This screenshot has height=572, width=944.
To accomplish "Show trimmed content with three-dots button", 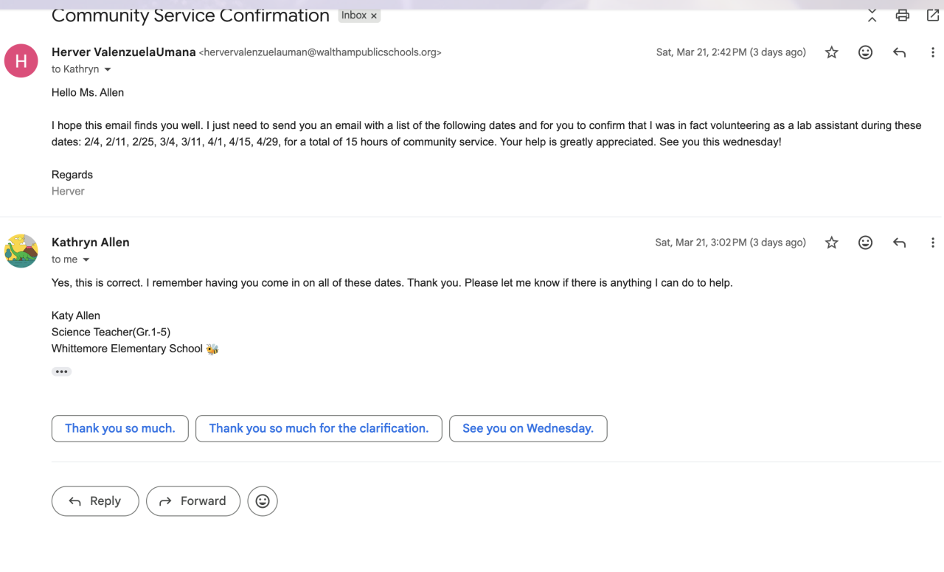I will 61,372.
